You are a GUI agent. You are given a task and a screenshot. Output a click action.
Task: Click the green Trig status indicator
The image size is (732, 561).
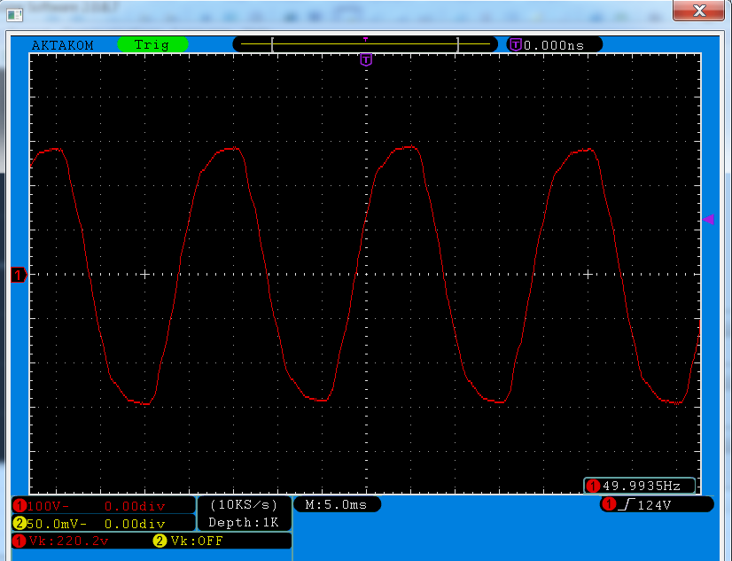coord(152,45)
